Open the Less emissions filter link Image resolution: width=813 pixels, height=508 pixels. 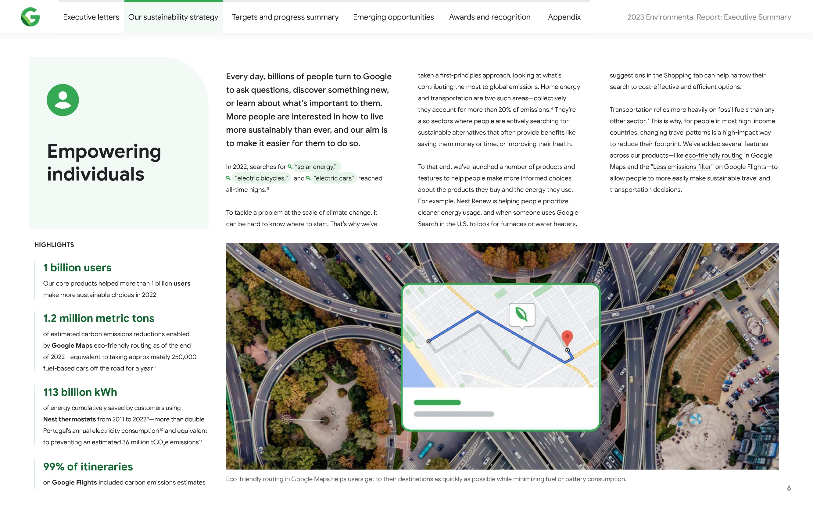click(682, 167)
